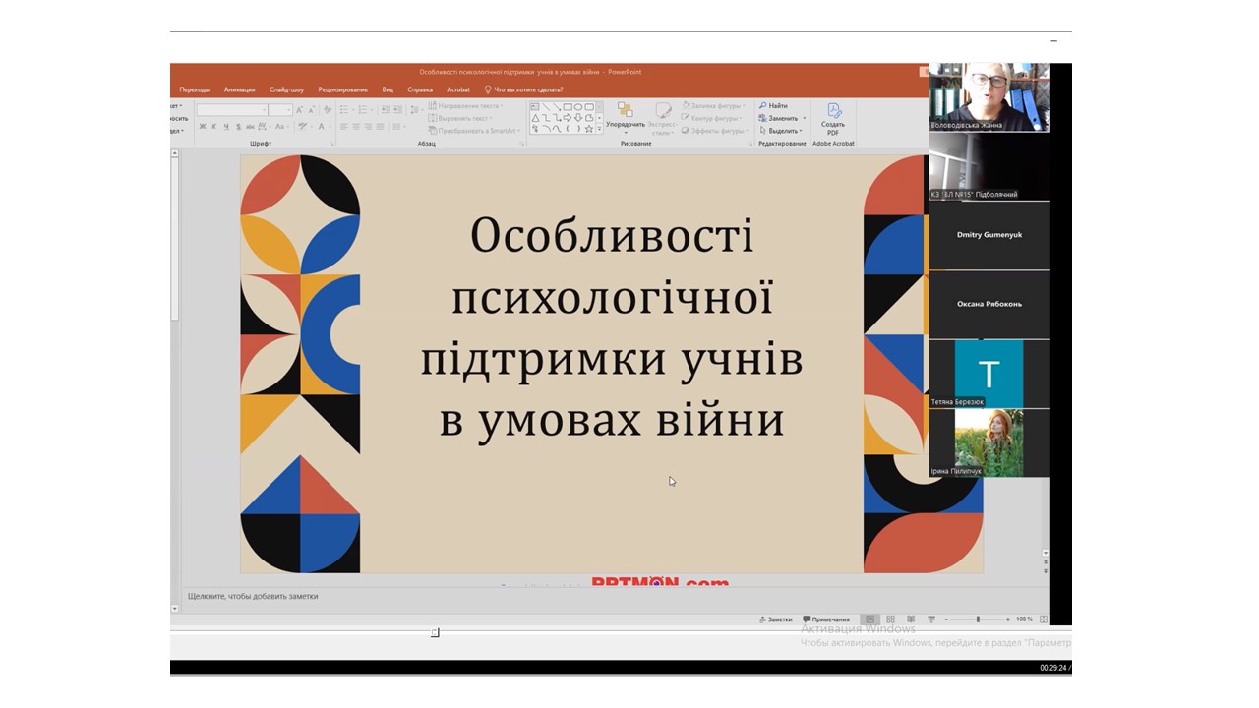Open the font color (A) dropdown
The height and width of the screenshot is (708, 1259).
(x=324, y=126)
